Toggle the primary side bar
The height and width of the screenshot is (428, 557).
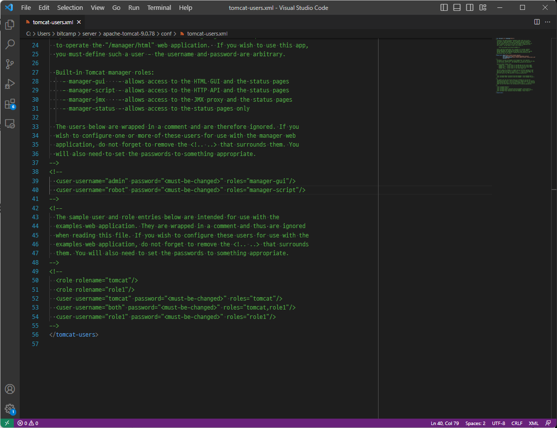click(x=444, y=7)
